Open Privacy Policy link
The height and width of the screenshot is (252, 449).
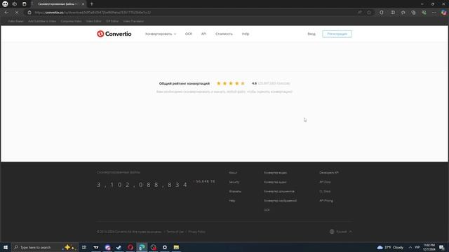196,232
